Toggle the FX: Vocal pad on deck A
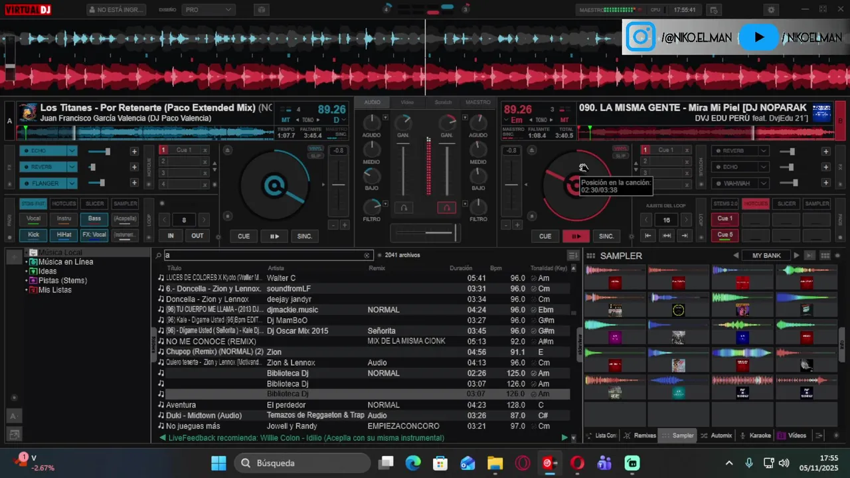The width and height of the screenshot is (850, 478). (x=95, y=234)
